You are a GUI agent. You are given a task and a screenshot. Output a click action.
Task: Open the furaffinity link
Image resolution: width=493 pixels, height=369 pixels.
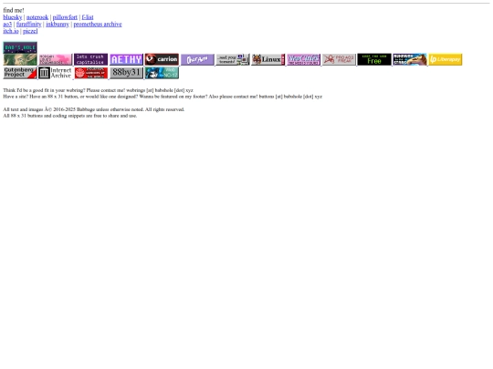pyautogui.click(x=29, y=25)
